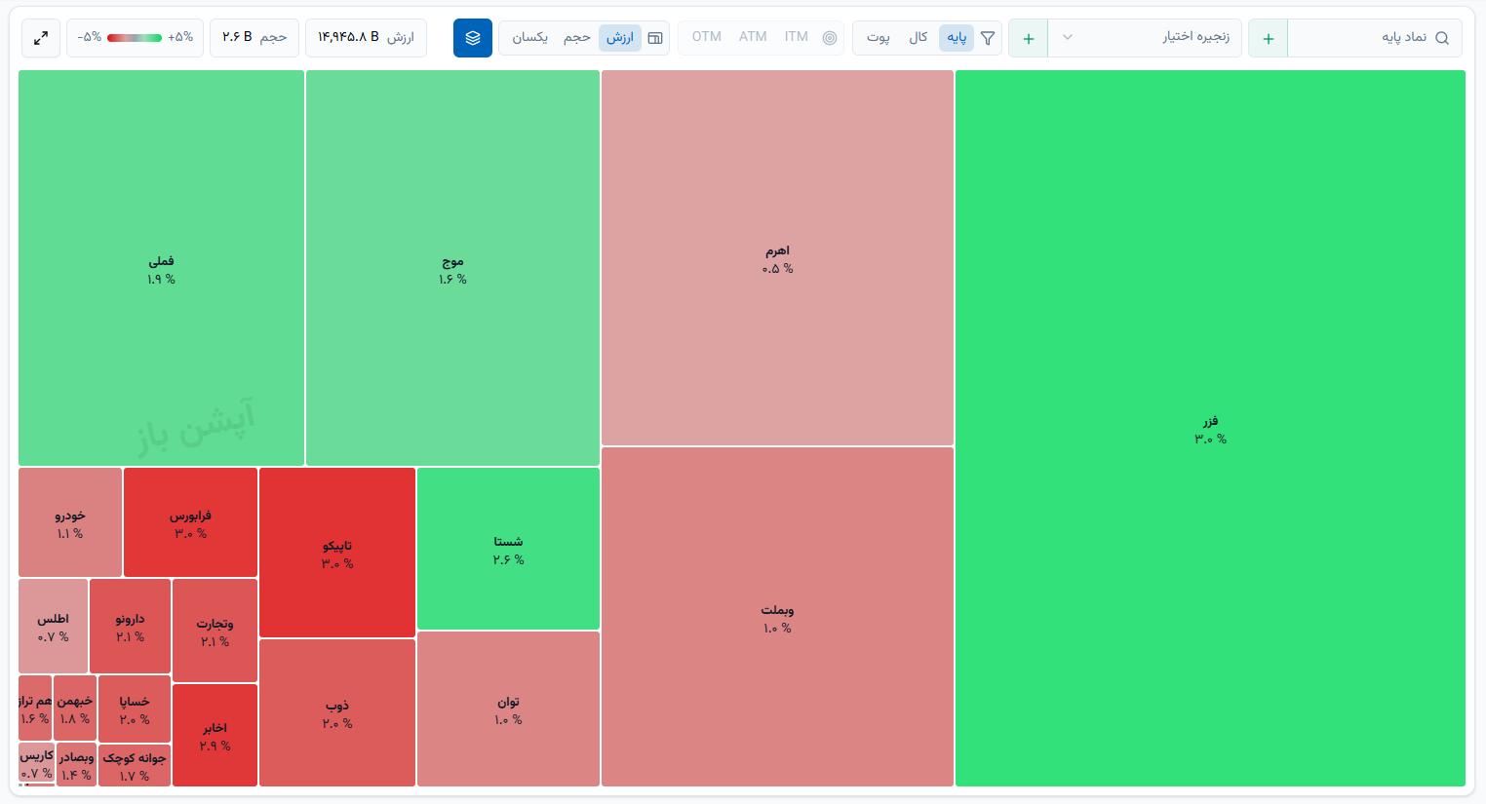
Task: Click the توان treemap tile
Action: [508, 708]
